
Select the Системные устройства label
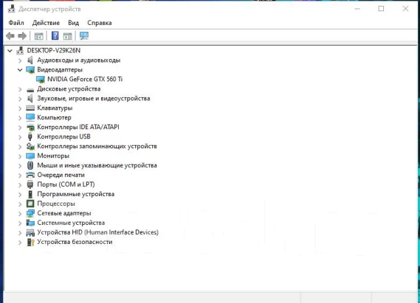pyautogui.click(x=71, y=223)
